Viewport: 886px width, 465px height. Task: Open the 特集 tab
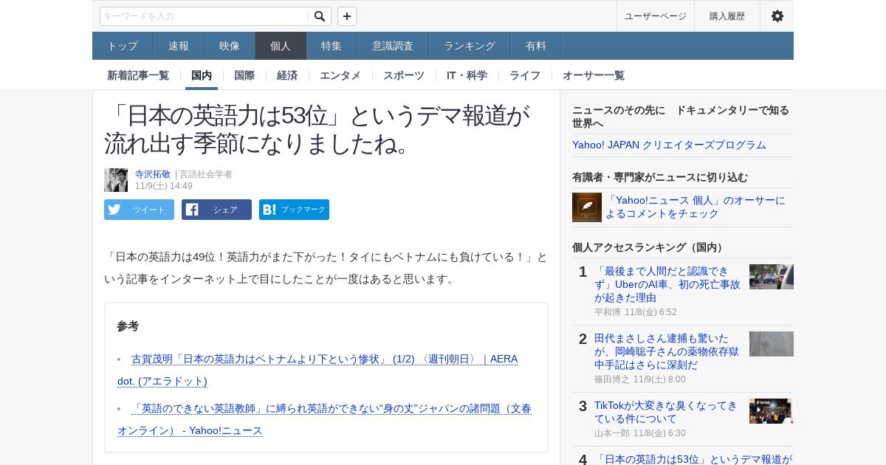click(332, 46)
